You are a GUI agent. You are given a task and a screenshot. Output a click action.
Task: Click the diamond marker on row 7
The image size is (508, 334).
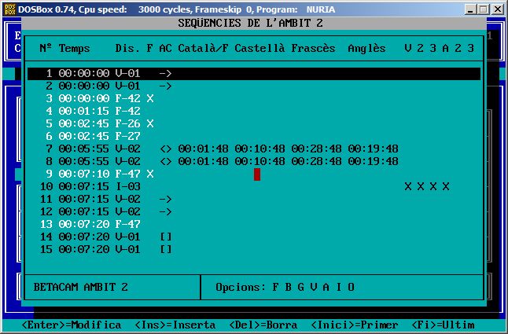click(165, 149)
